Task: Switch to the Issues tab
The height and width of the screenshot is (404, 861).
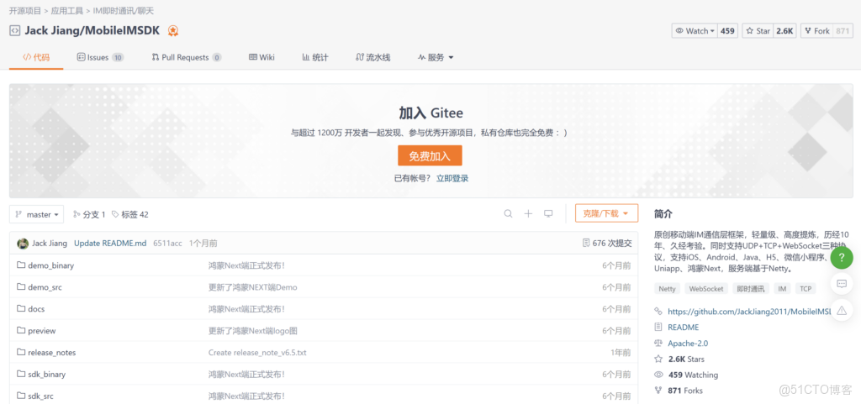Action: click(x=99, y=57)
